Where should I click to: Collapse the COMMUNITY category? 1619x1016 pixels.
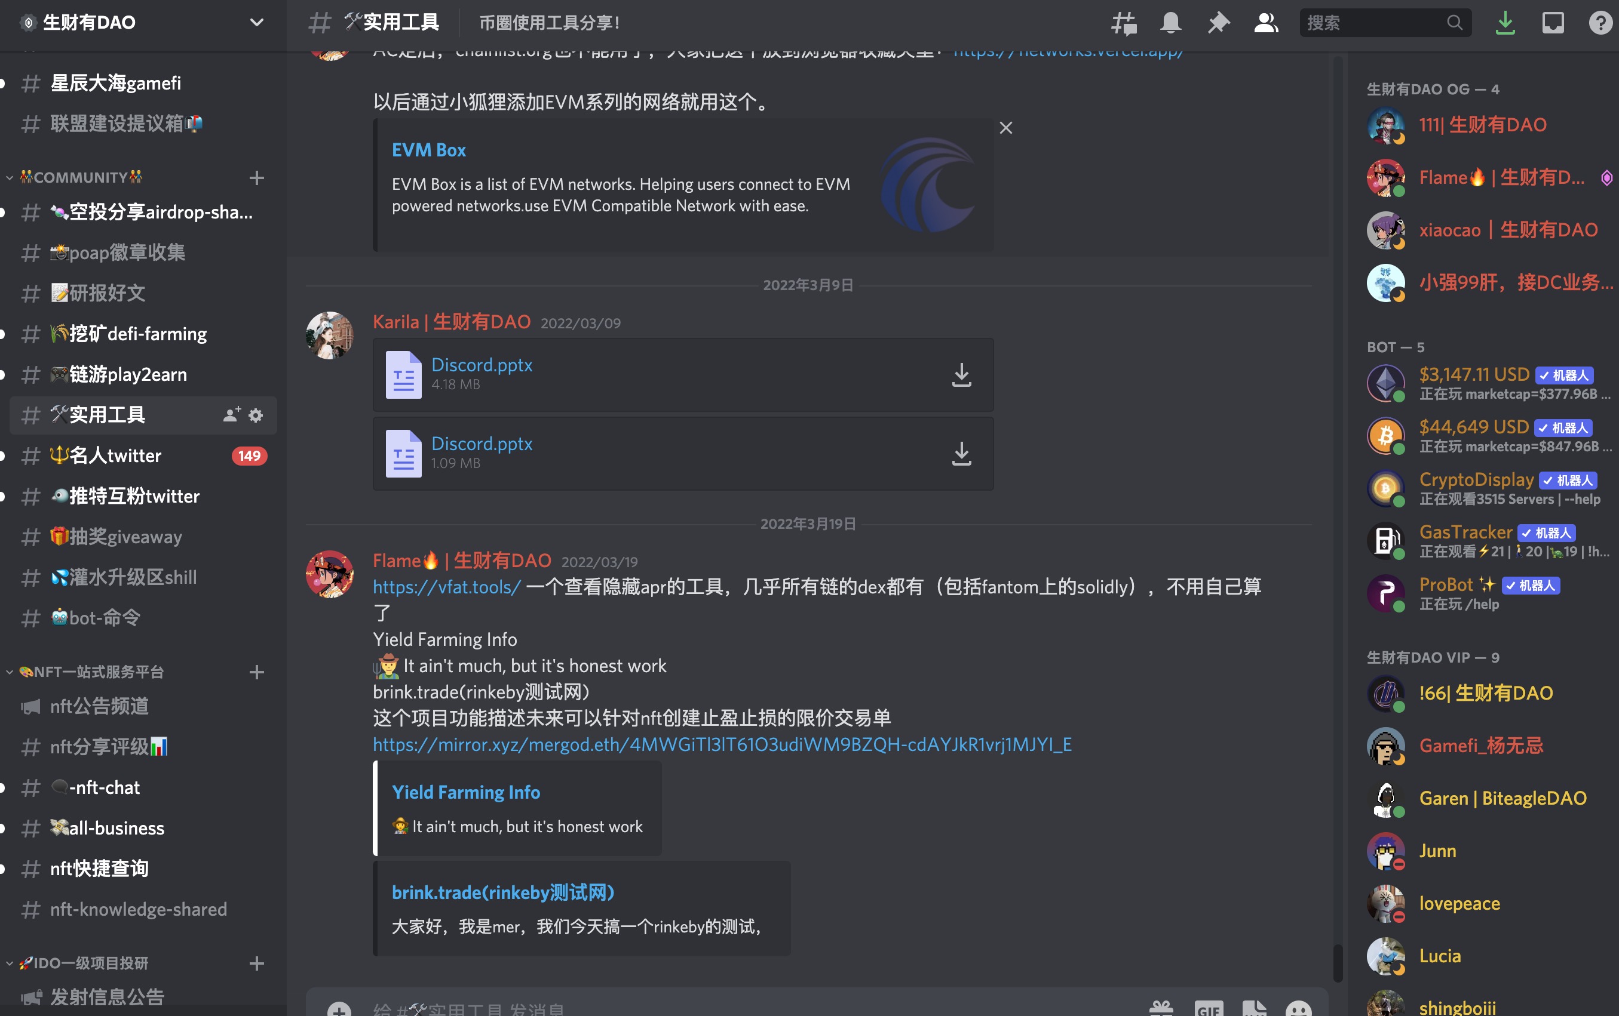tap(81, 177)
